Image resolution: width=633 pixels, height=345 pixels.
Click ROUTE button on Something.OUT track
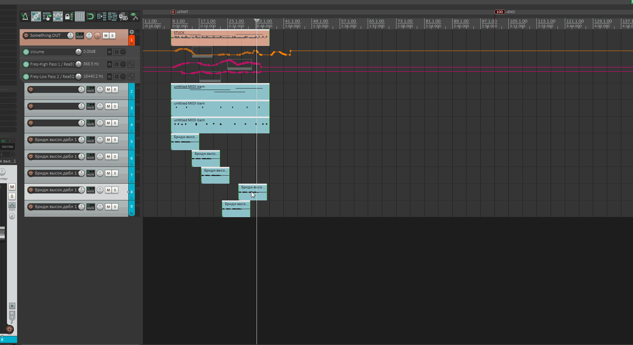(x=80, y=36)
